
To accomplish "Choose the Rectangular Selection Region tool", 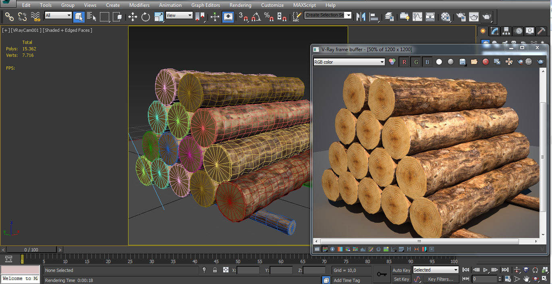I will pyautogui.click(x=104, y=17).
